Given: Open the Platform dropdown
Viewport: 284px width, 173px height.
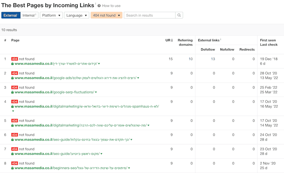Looking at the screenshot, I should (51, 15).
